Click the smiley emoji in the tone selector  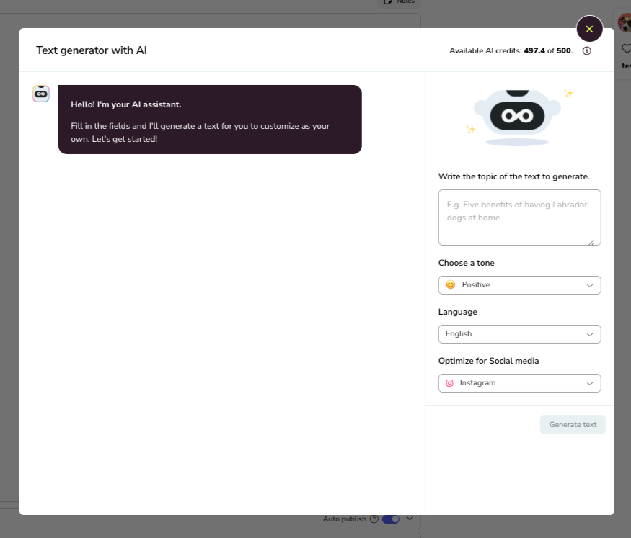coord(449,284)
